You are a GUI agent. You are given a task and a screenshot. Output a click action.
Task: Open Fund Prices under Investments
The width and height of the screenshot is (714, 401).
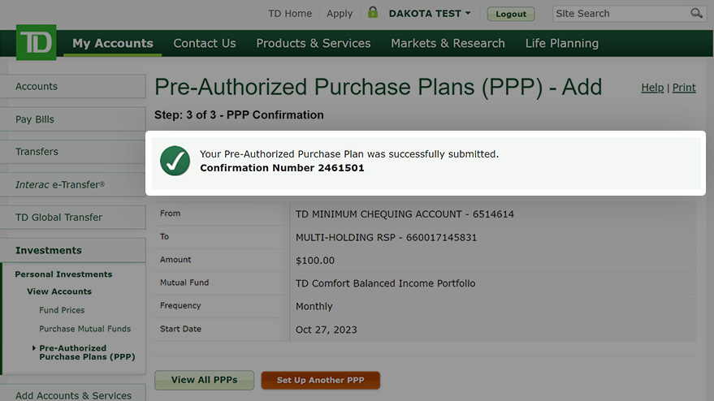point(62,310)
